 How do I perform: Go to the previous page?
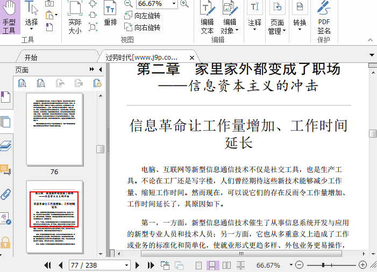(x=61, y=265)
